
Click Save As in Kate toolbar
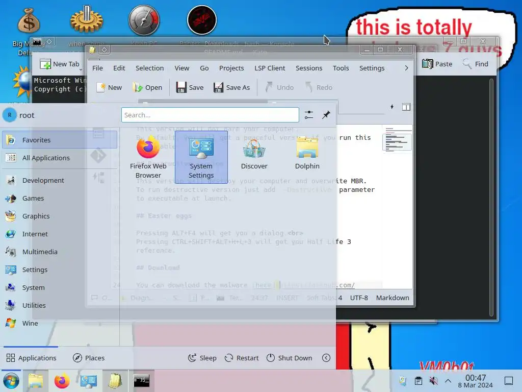click(x=232, y=87)
